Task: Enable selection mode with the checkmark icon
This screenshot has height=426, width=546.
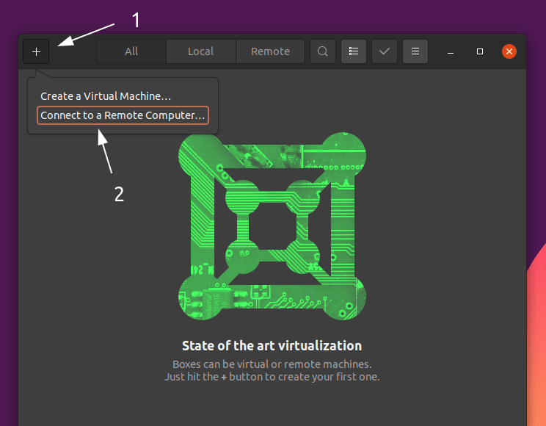Action: (x=385, y=51)
